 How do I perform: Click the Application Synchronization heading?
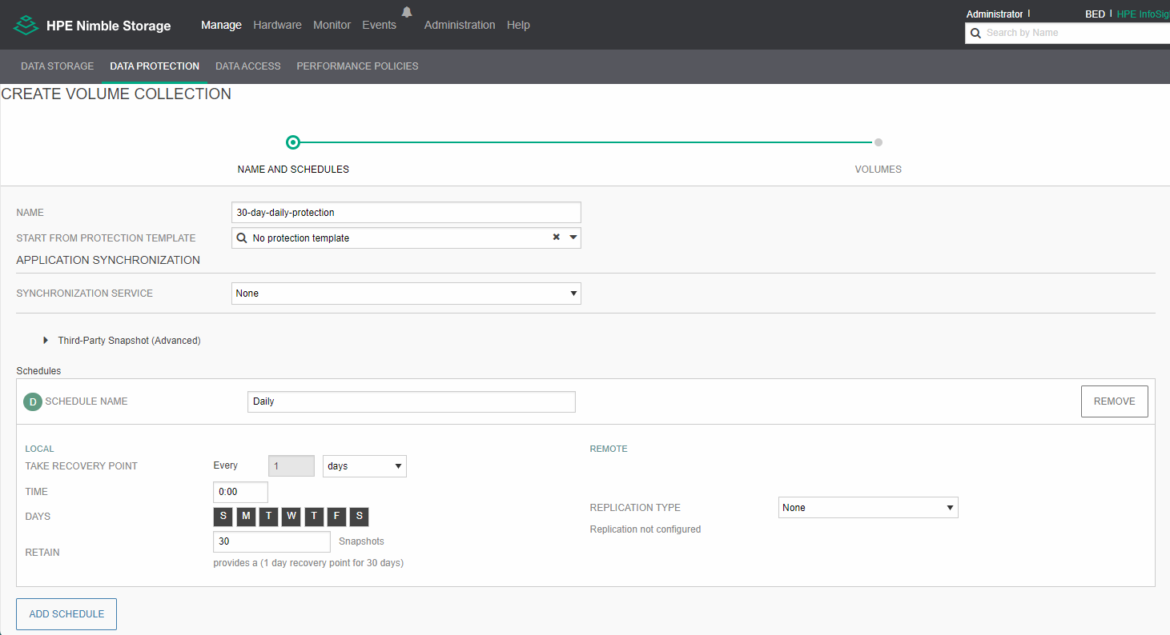pos(108,260)
